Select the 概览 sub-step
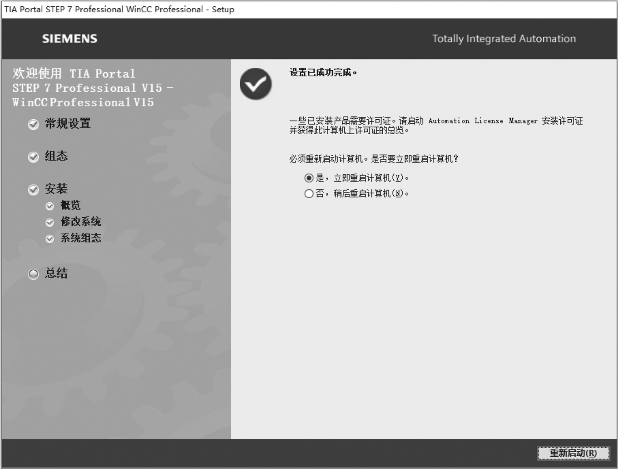Image resolution: width=618 pixels, height=469 pixels. (x=71, y=205)
